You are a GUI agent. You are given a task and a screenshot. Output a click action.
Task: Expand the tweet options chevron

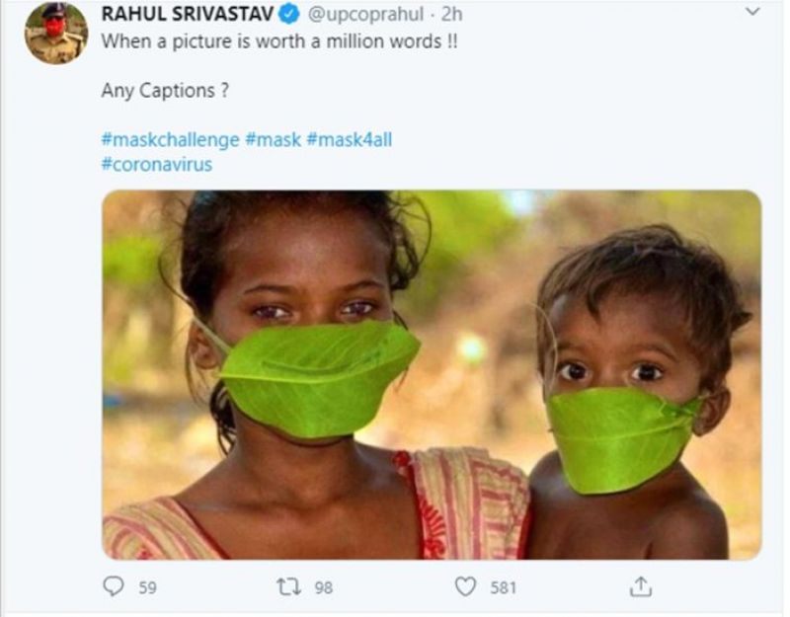pos(752,13)
